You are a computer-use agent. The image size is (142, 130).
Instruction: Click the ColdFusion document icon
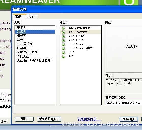pyautogui.click(x=64, y=44)
